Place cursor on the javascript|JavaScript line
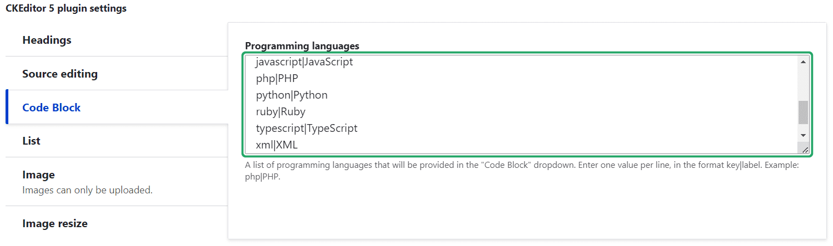 [304, 62]
